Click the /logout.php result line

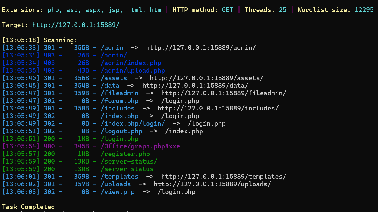[x=102, y=131]
